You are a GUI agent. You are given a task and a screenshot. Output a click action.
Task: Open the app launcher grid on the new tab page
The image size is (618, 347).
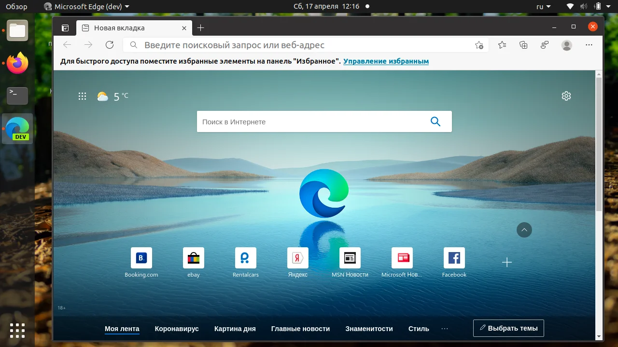point(82,96)
